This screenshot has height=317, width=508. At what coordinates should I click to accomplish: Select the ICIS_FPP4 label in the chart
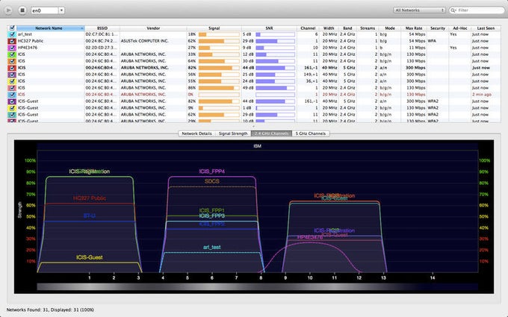click(212, 172)
